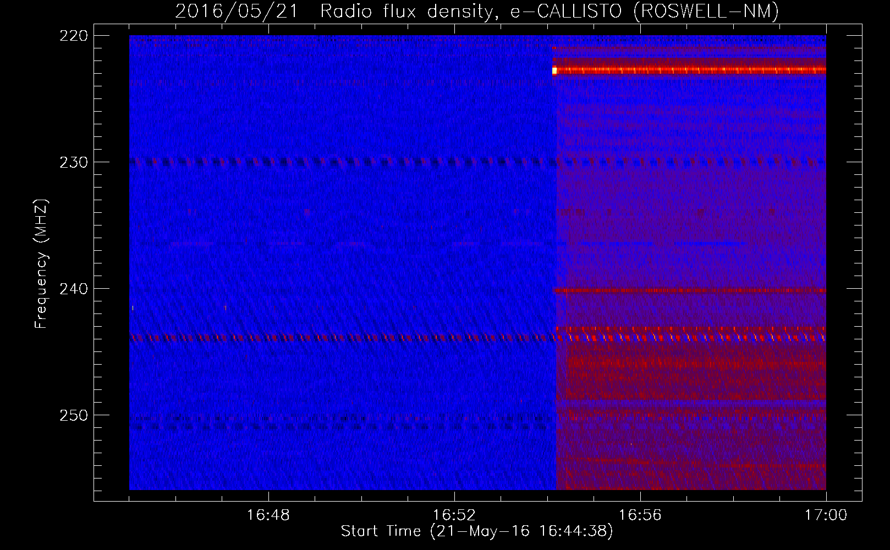Click the 250 frequency tick label
The height and width of the screenshot is (550, 890).
[x=73, y=415]
